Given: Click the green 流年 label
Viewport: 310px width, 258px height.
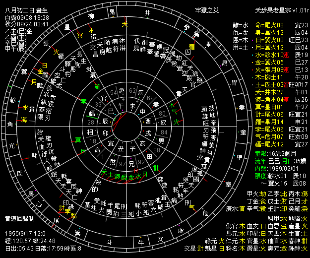Looking at the screenshot, I should click(x=261, y=161).
